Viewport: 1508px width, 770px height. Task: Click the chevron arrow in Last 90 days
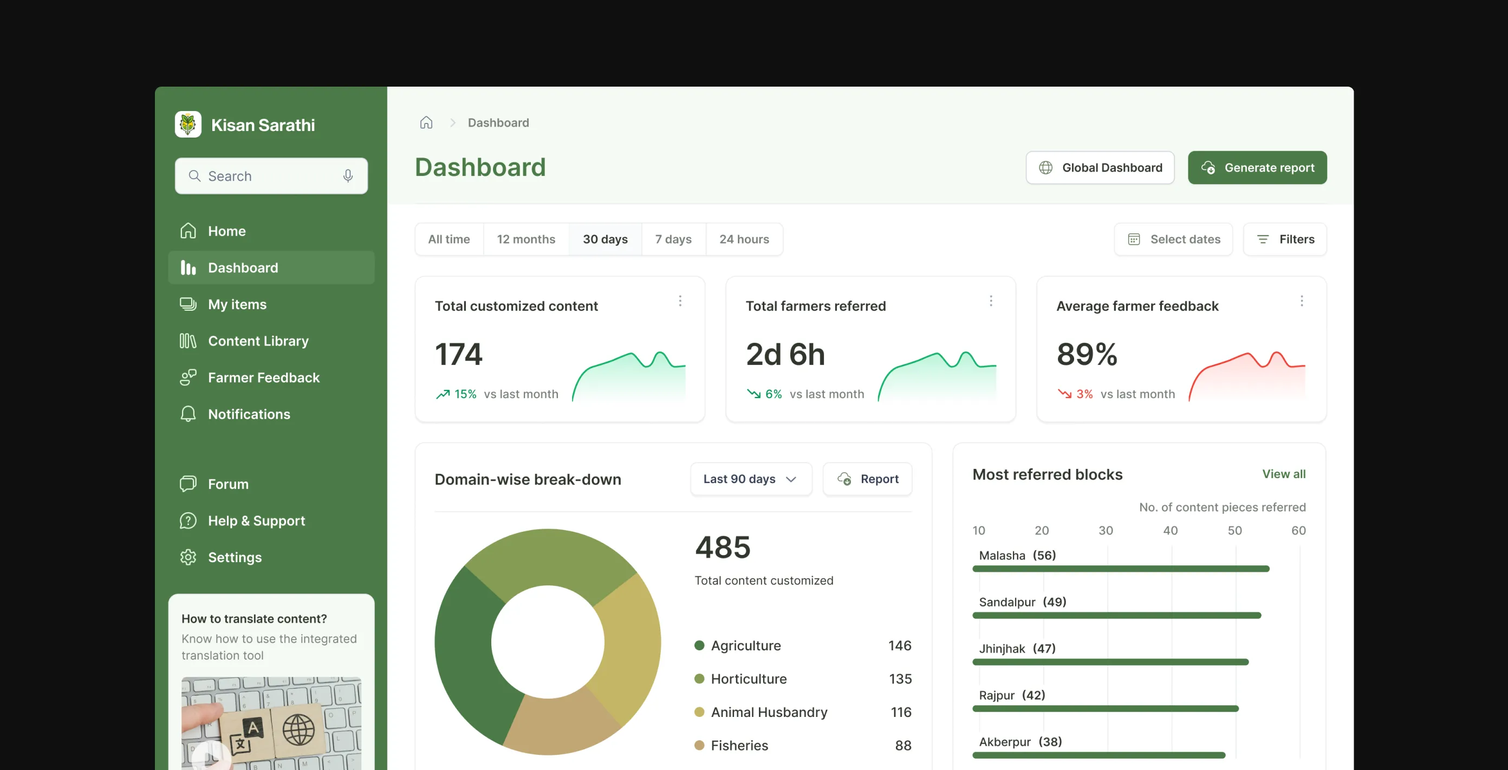pyautogui.click(x=791, y=479)
